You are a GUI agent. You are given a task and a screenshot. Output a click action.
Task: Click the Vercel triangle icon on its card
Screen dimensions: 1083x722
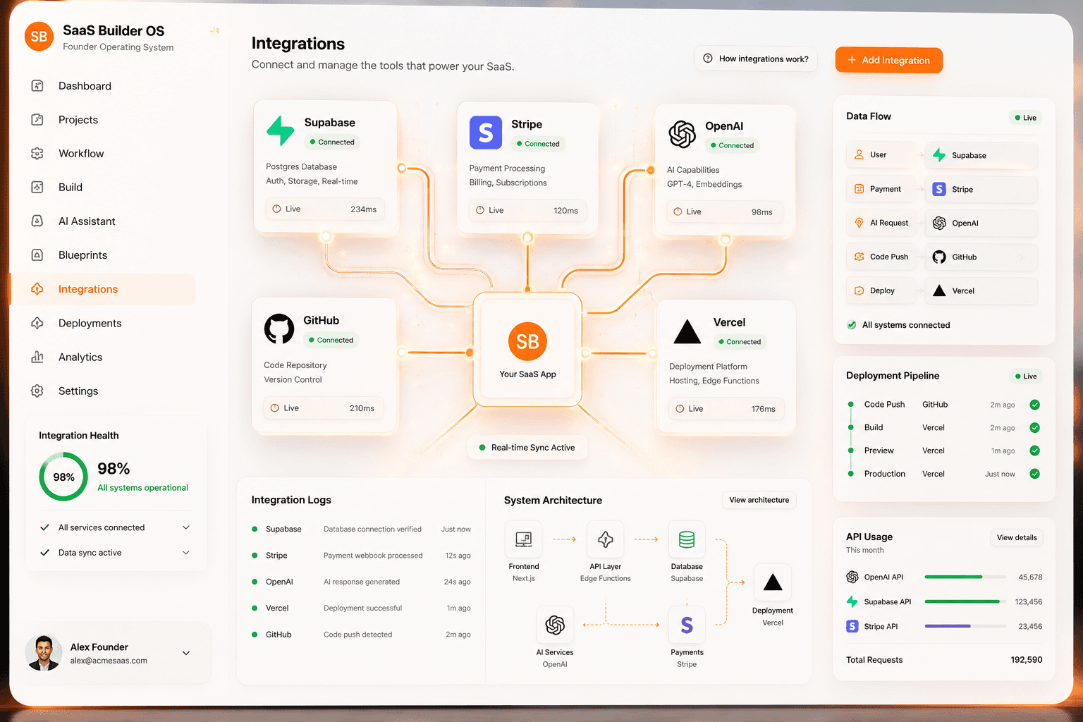(x=687, y=332)
